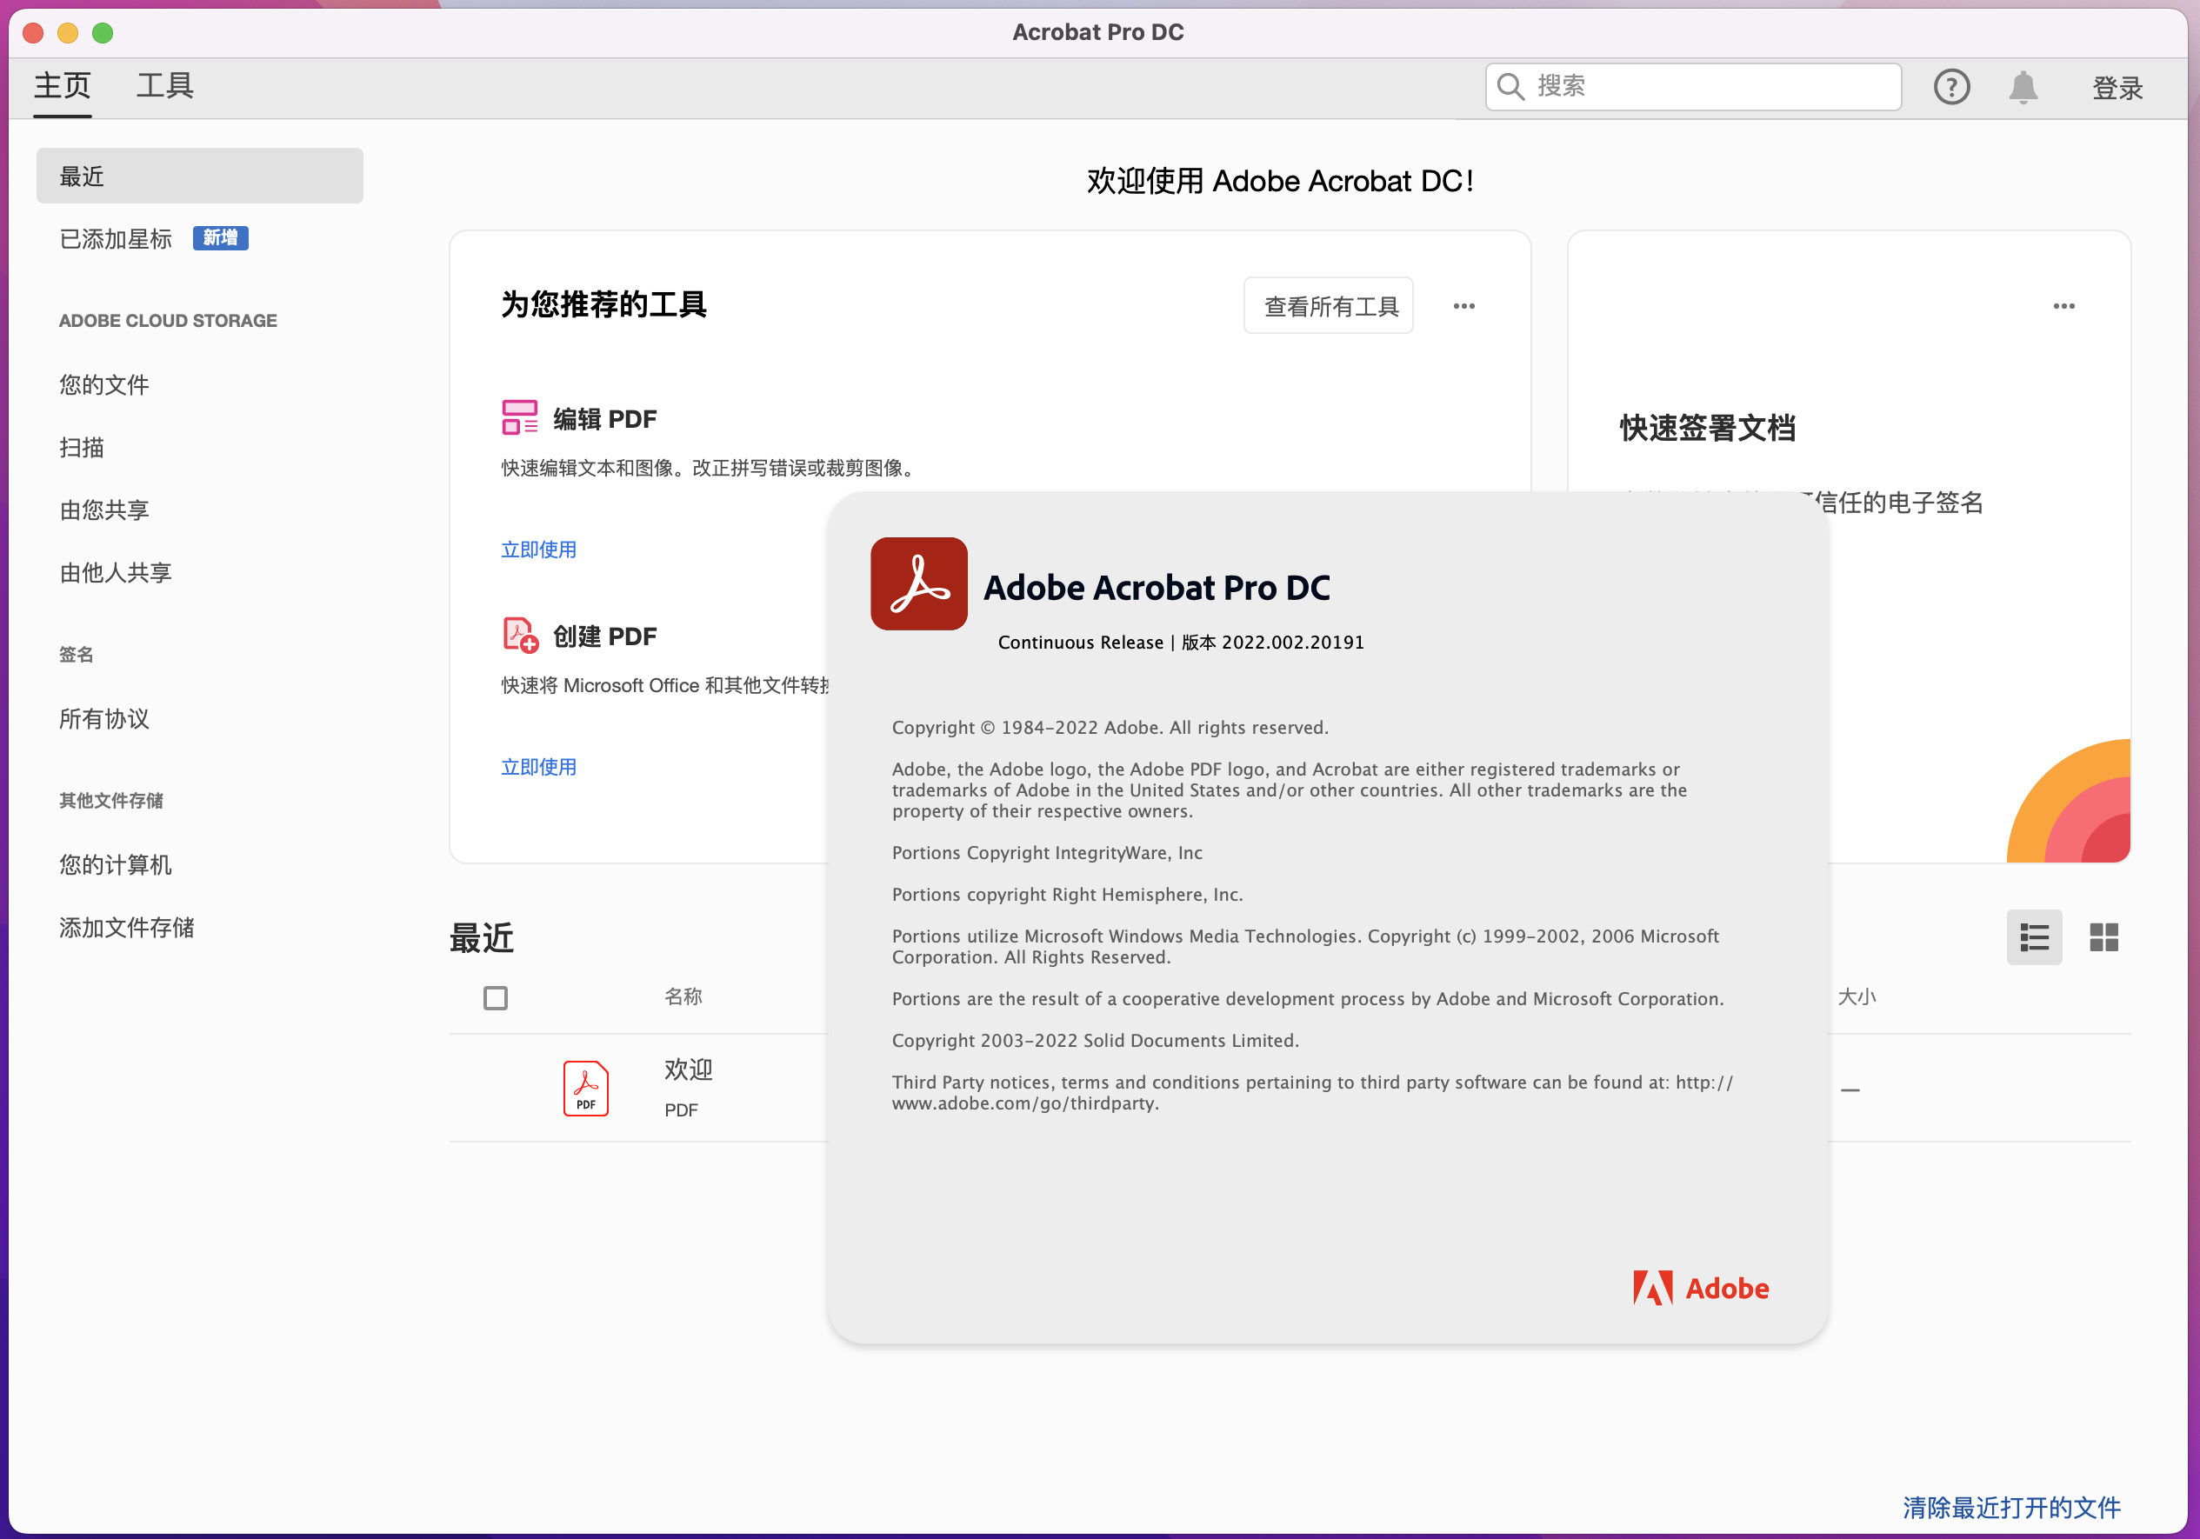This screenshot has width=2200, height=1539.
Task: Open 您的计算机 in sidebar
Action: click(x=116, y=864)
